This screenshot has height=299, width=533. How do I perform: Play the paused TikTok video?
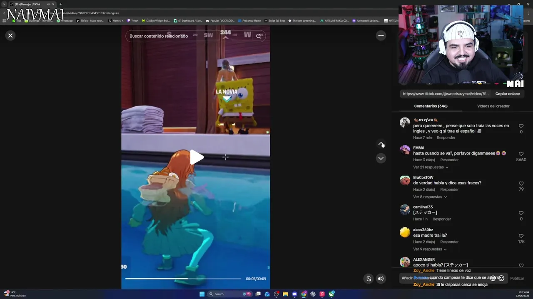197,157
